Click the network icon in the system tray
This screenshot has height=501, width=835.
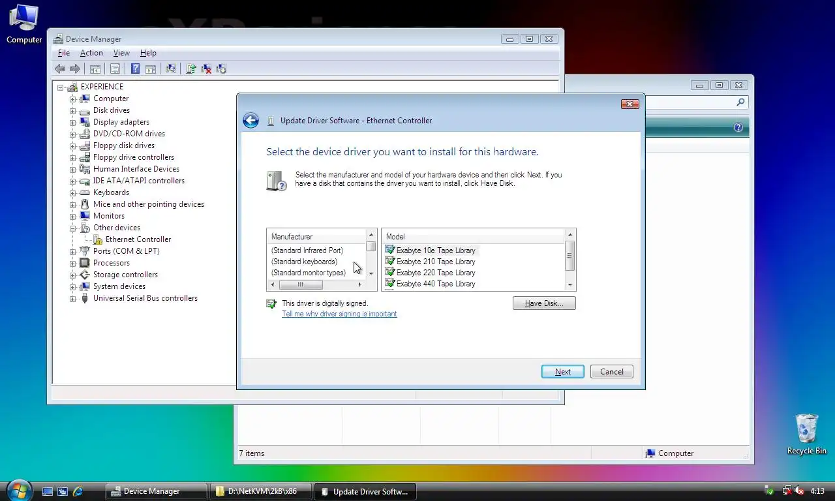(787, 491)
